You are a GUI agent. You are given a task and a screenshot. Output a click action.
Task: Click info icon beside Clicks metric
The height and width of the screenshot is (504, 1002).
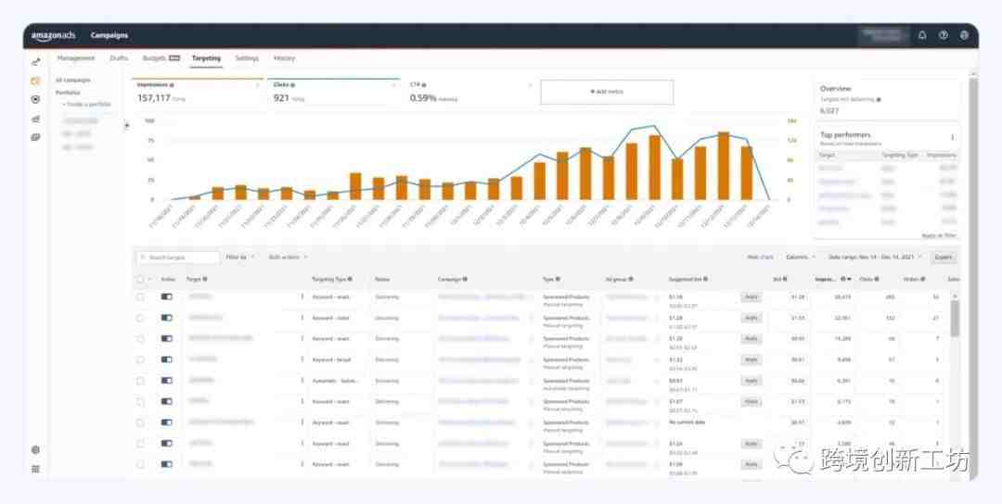(292, 85)
